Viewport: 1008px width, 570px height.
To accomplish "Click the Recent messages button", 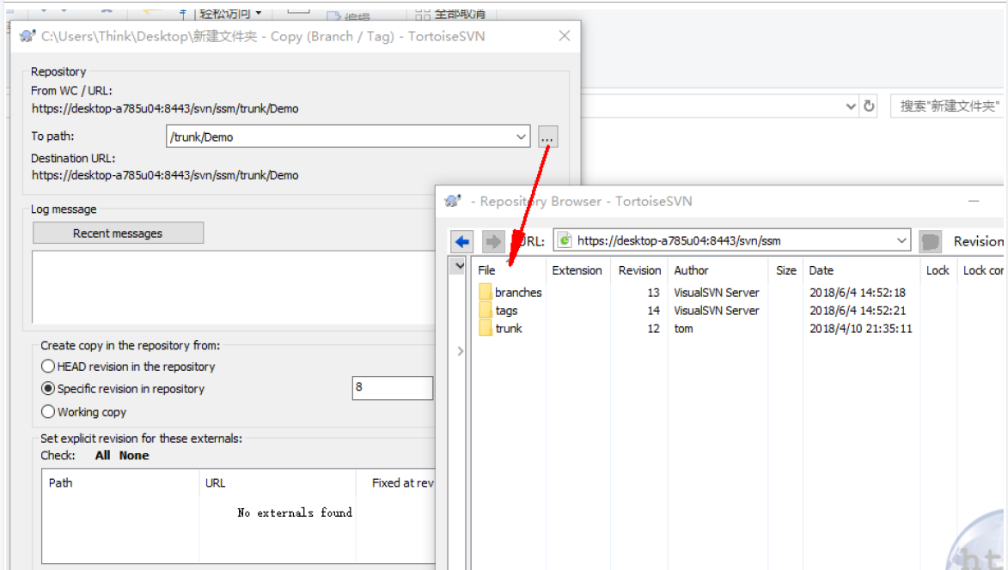I will pos(119,233).
